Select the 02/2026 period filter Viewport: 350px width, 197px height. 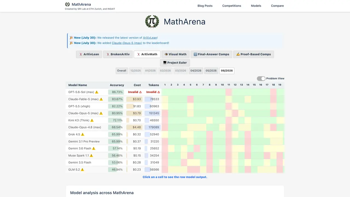165,71
